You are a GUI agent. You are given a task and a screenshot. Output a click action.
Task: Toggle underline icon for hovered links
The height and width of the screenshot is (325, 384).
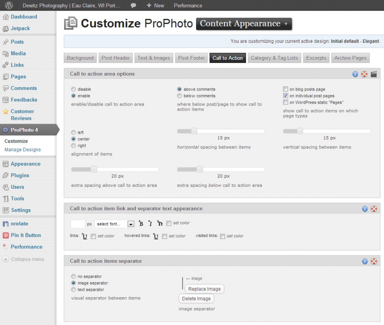[156, 236]
